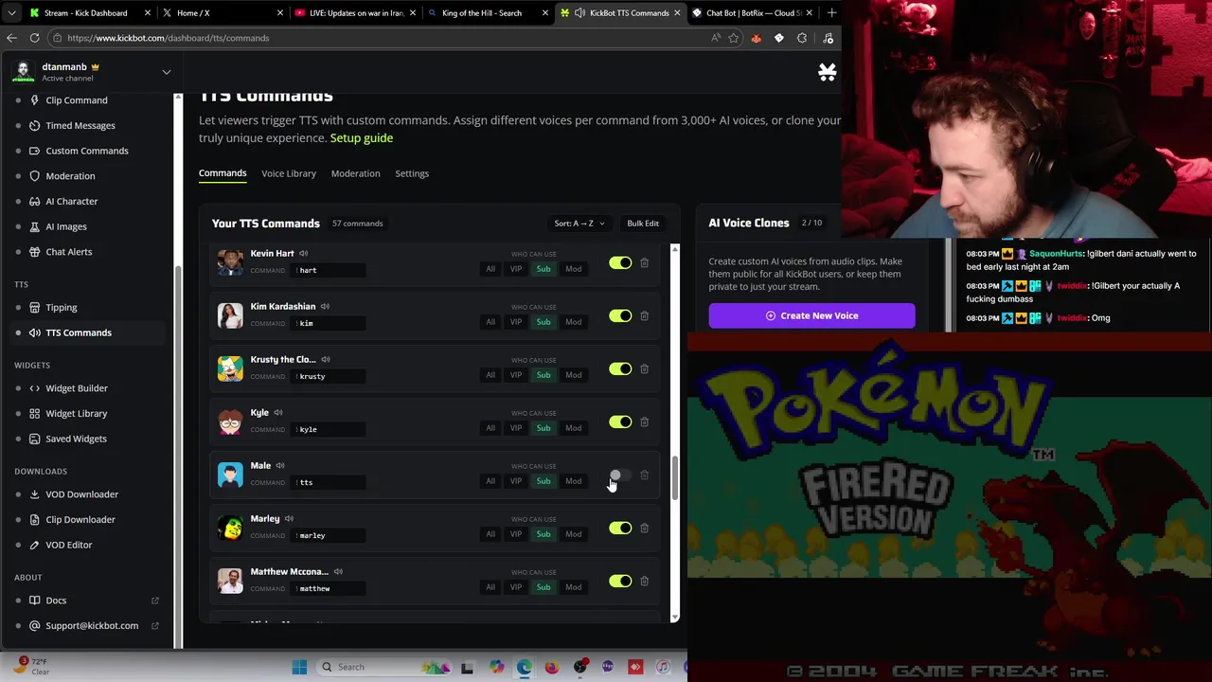
Task: Open Chat Alerts in sidebar
Action: [x=69, y=252]
